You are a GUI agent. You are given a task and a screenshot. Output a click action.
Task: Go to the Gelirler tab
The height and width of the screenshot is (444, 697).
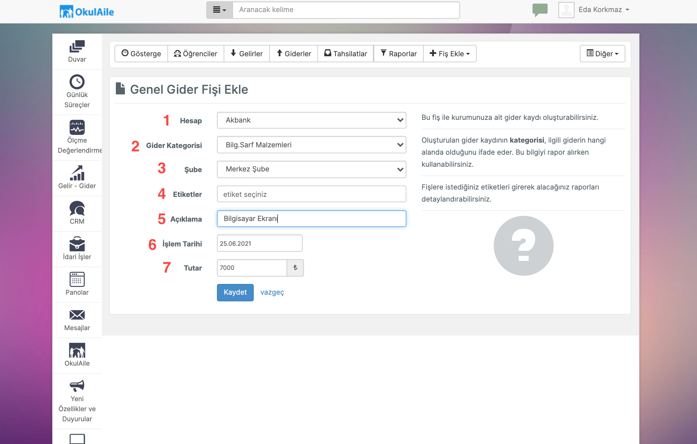(x=247, y=54)
